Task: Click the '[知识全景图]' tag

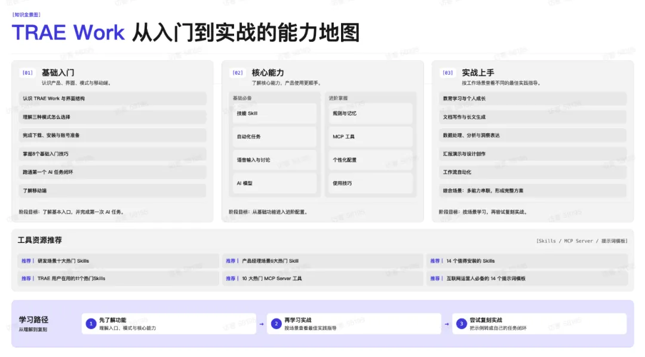Action: tap(26, 15)
